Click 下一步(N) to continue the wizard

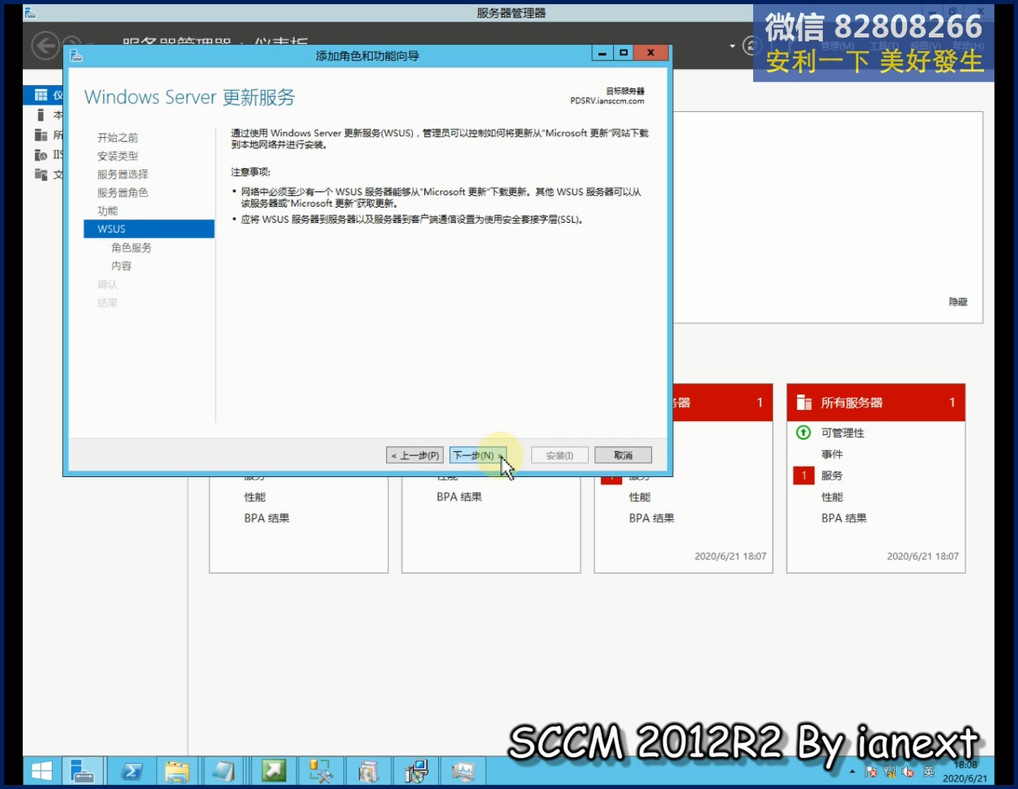pos(478,455)
